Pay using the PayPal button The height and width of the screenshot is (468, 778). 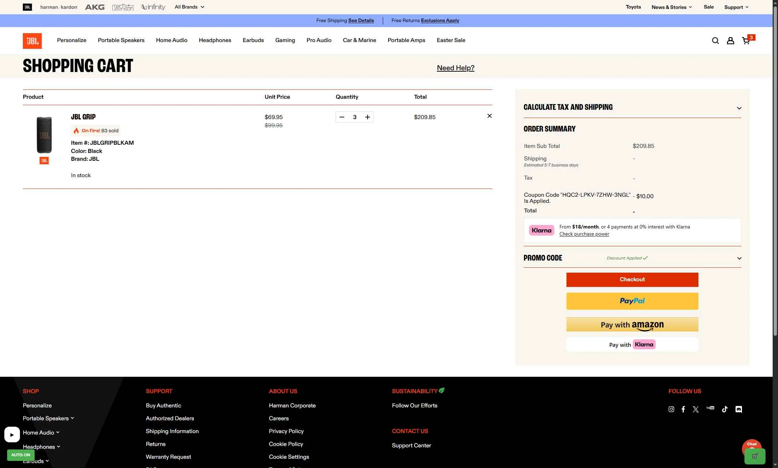(x=632, y=301)
